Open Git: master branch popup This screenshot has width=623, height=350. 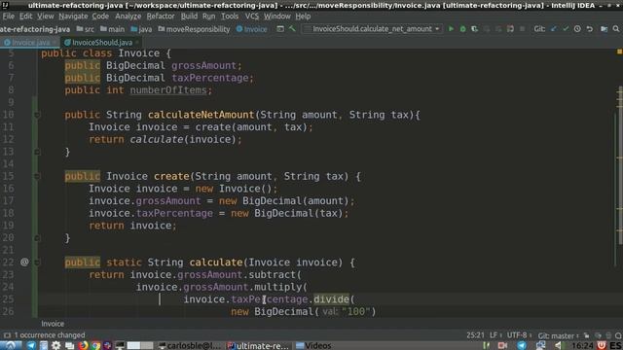tap(558, 335)
